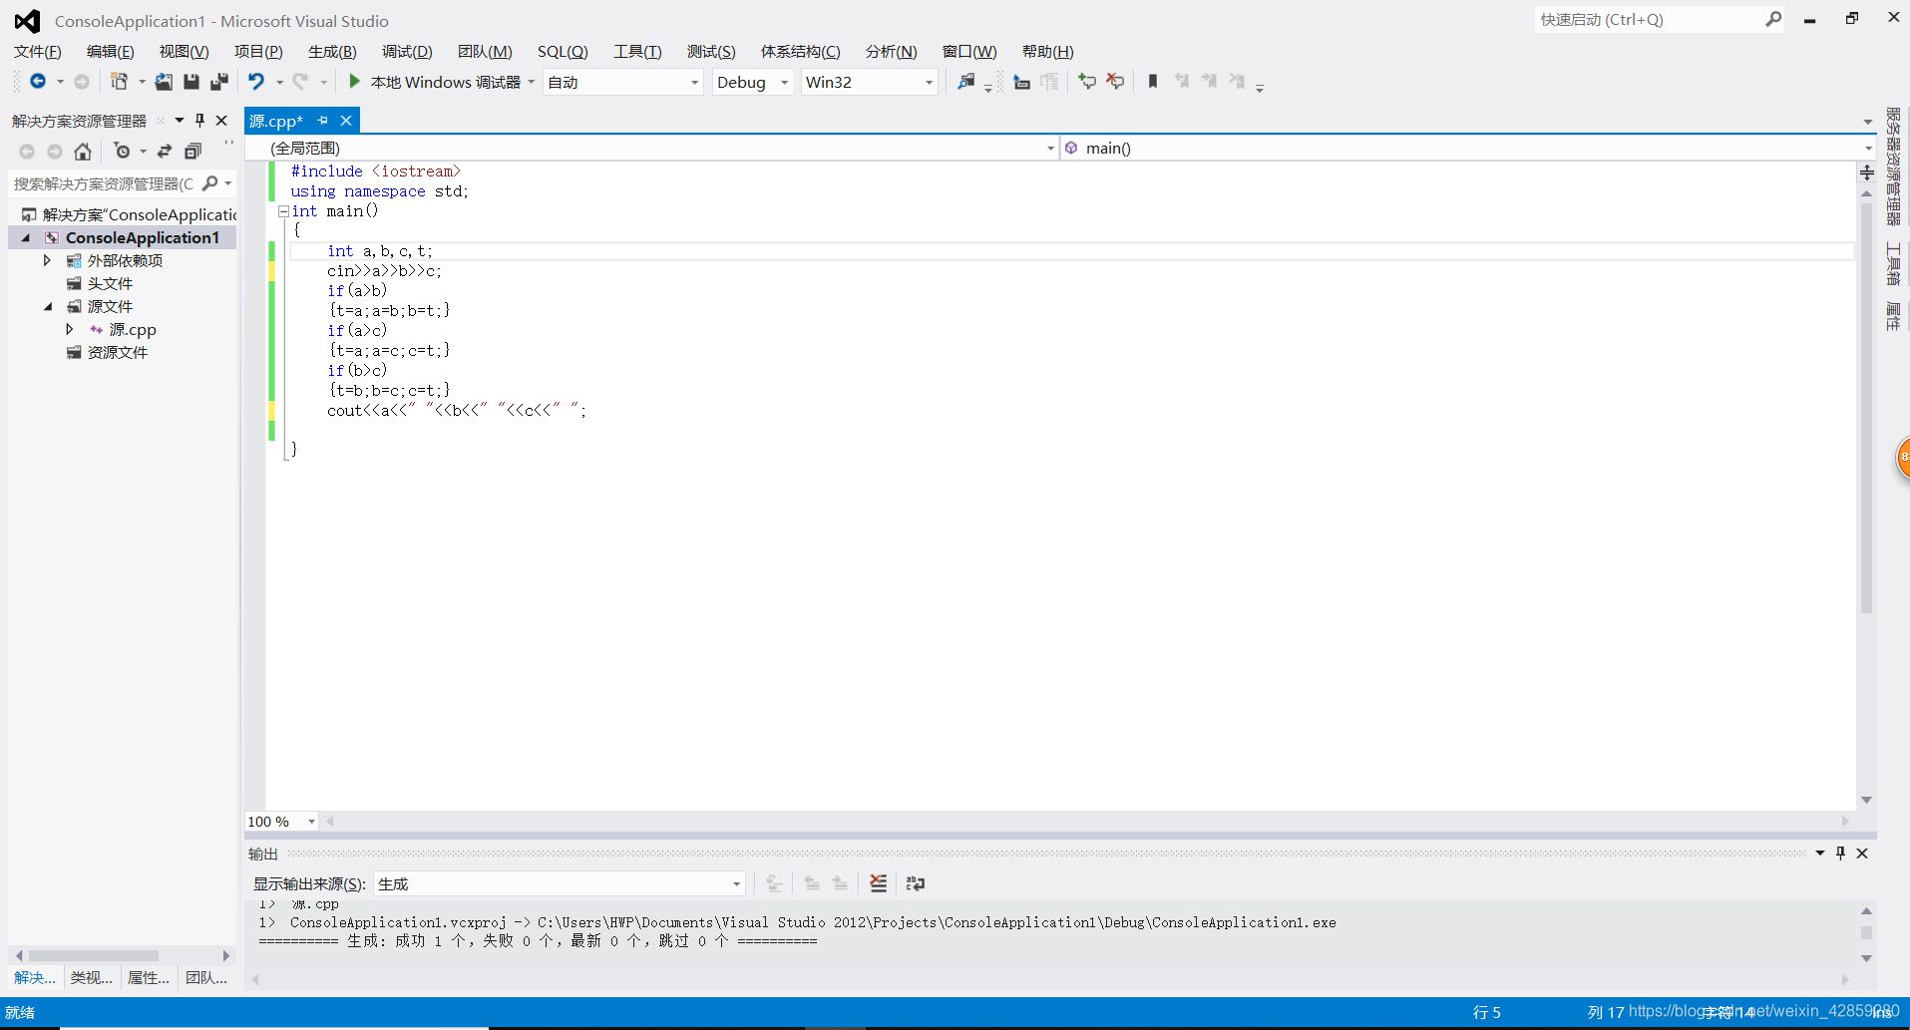Close the 源.cpp editor tab
The width and height of the screenshot is (1910, 1030).
click(346, 121)
